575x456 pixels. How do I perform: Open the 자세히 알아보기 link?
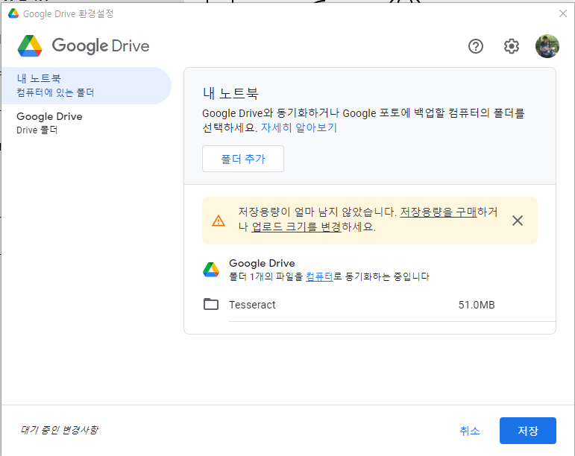pos(299,128)
